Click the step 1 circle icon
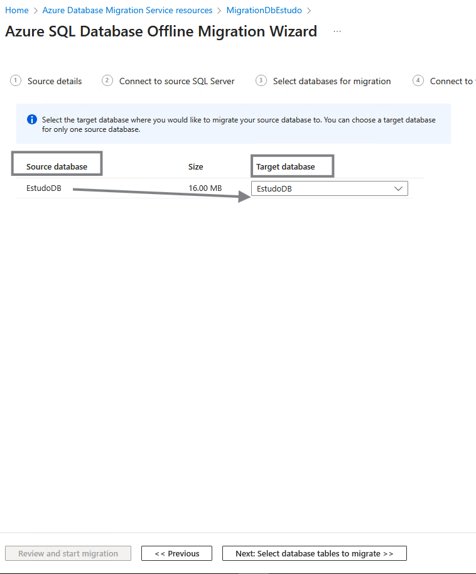 pyautogui.click(x=16, y=80)
